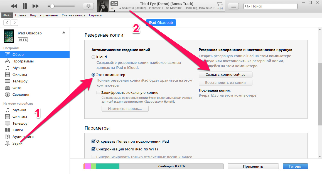This screenshot has width=322, height=174.
Task: Adjust the volume slider knob
Action: [52, 6]
